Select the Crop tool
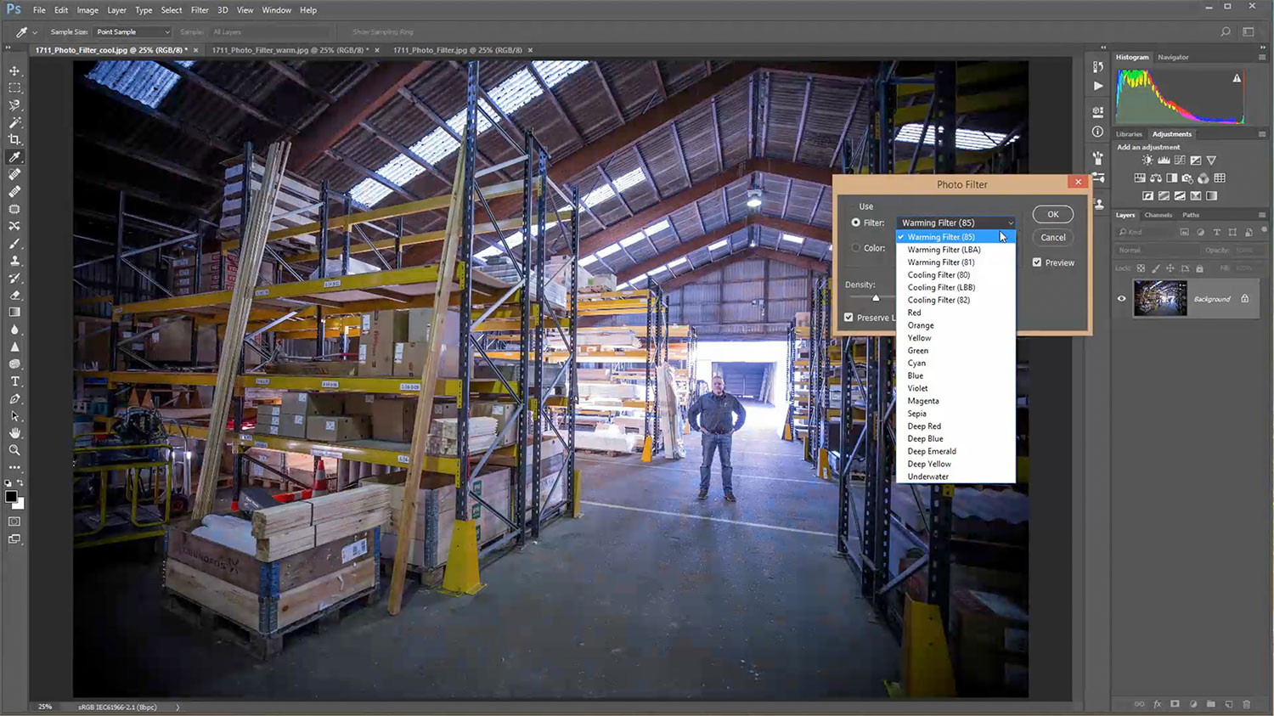The height and width of the screenshot is (716, 1274). coord(14,140)
